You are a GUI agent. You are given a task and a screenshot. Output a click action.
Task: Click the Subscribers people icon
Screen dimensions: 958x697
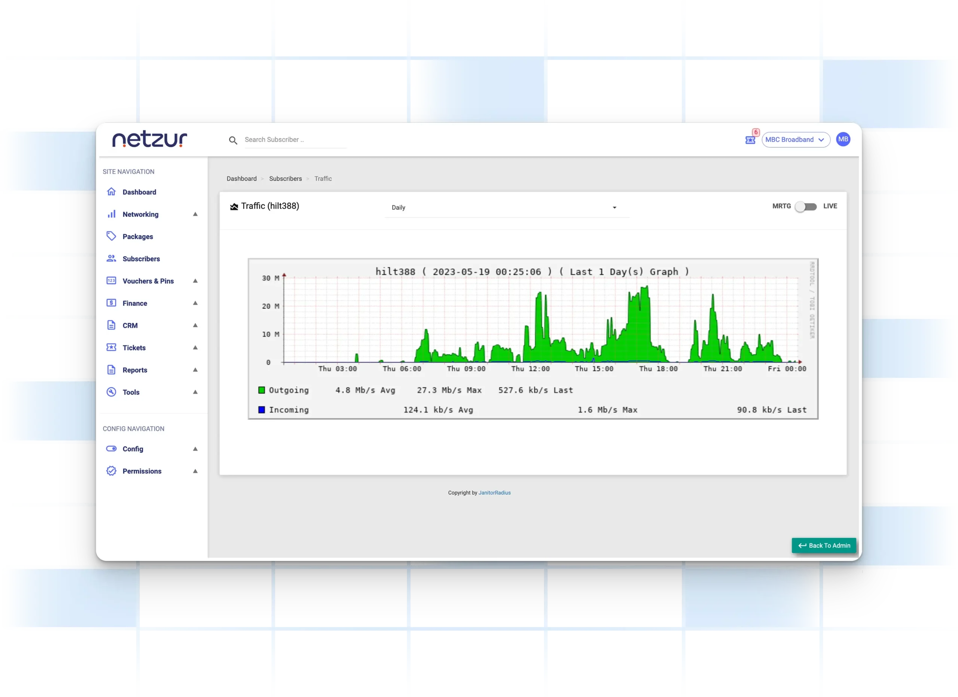(111, 258)
